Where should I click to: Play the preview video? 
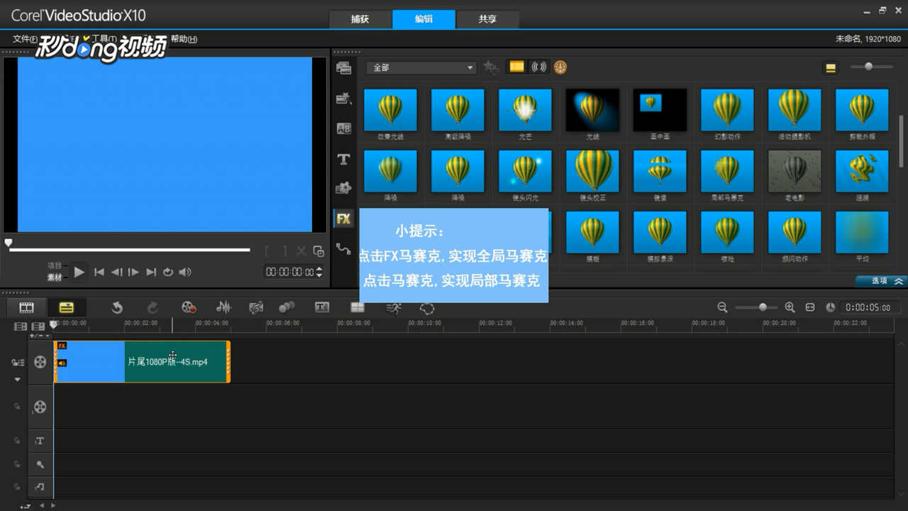79,272
